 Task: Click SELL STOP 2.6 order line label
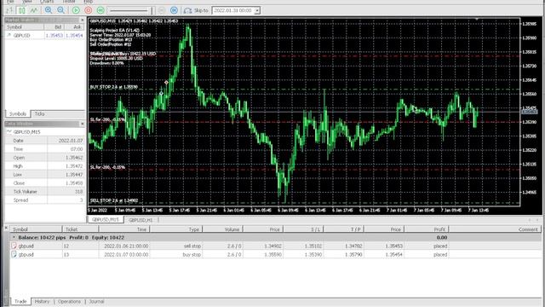pos(114,200)
